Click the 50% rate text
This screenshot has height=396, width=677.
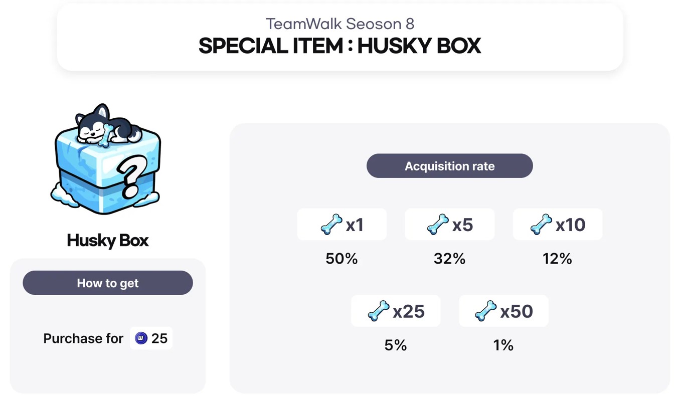(342, 259)
